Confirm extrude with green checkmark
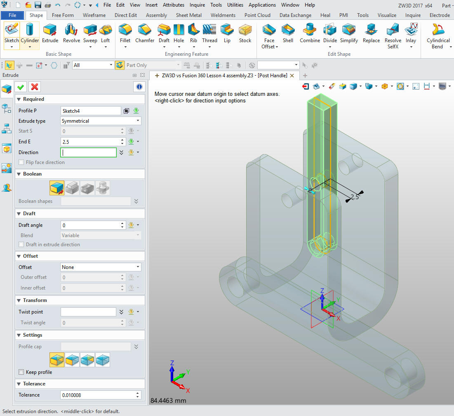 tap(21, 86)
